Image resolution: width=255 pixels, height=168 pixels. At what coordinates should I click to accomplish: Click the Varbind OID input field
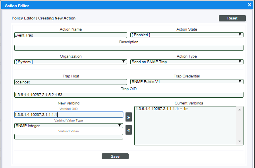pos(68,114)
